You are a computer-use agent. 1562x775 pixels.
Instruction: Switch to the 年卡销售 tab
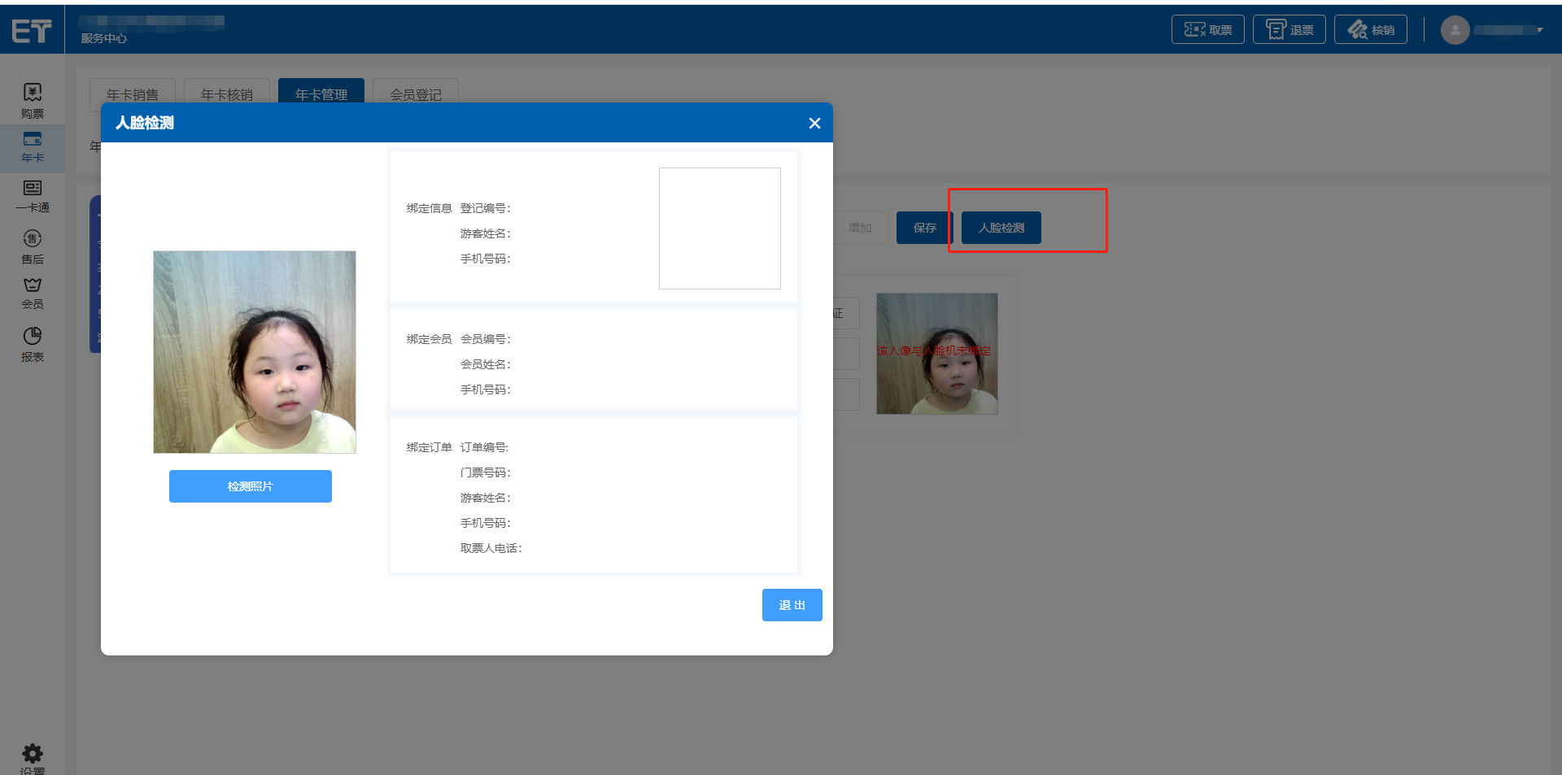(133, 94)
